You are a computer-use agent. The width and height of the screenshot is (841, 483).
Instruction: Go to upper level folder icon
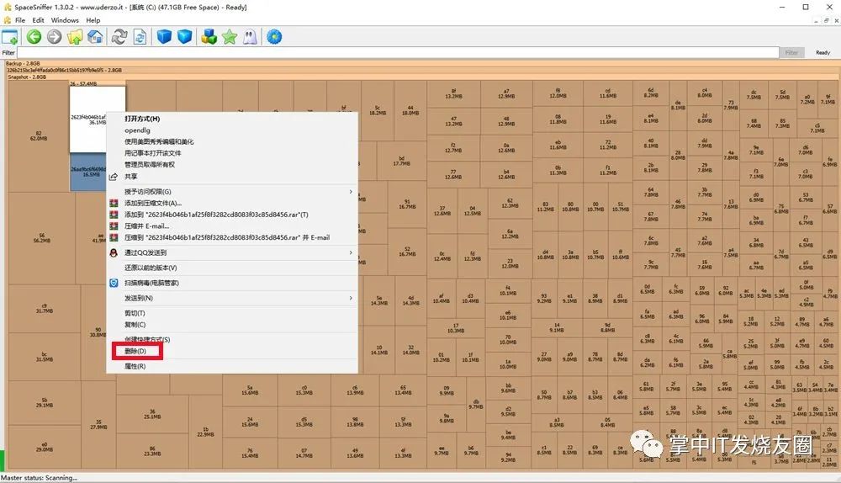[75, 36]
